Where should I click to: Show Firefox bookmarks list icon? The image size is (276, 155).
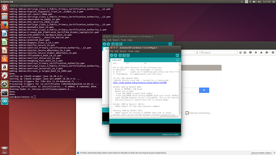point(245,53)
